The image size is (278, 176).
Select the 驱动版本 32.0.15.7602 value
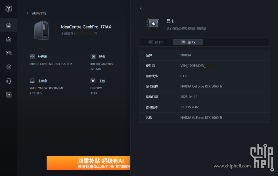click(x=189, y=107)
